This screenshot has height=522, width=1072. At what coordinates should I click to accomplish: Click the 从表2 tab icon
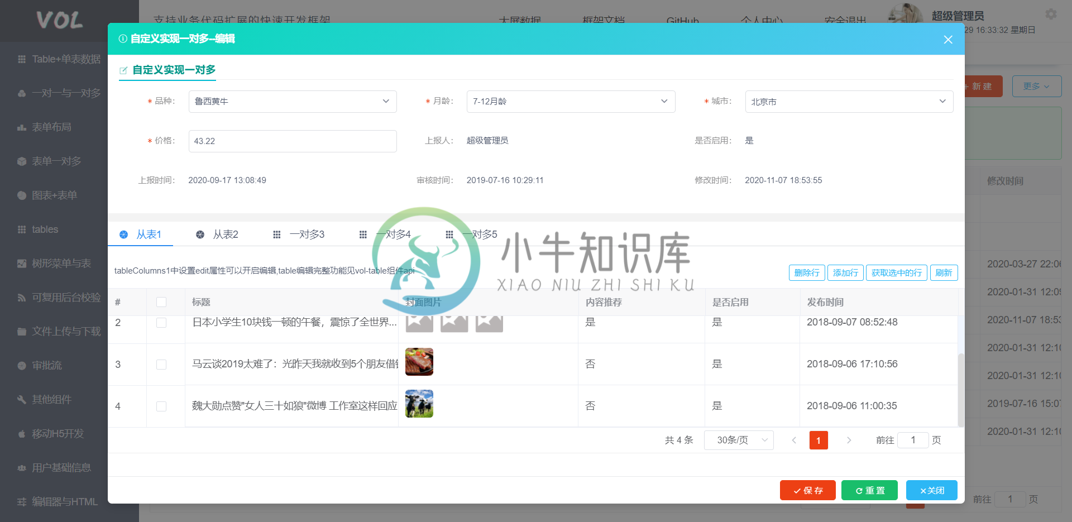point(200,234)
